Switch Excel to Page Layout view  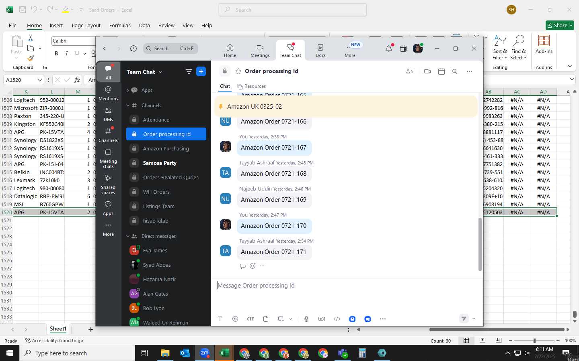[x=482, y=341]
